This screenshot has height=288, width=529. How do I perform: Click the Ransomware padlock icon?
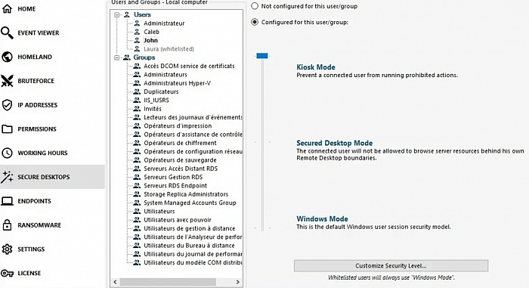point(7,225)
